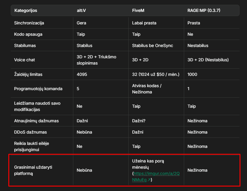The image size is (247, 191).
Task: Select 'Taip' in the eilėje prisijungimui row
Action: 136,146
